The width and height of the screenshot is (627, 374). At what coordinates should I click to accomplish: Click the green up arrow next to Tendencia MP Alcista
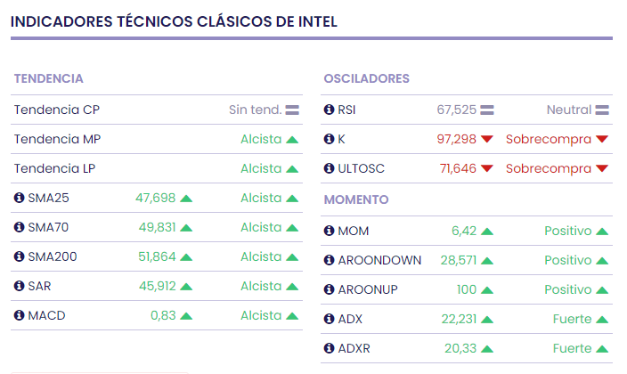point(292,139)
